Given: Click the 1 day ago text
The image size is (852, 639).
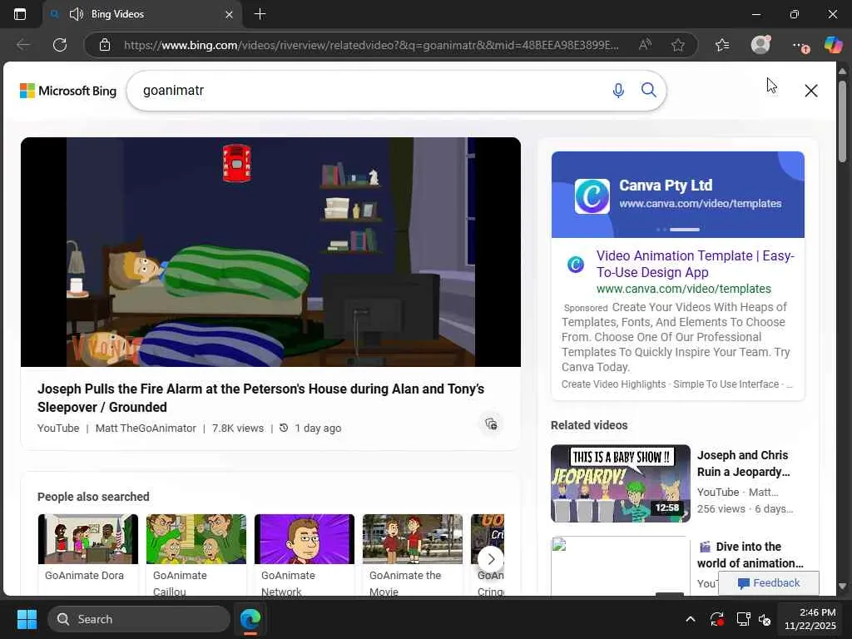Looking at the screenshot, I should (x=318, y=428).
